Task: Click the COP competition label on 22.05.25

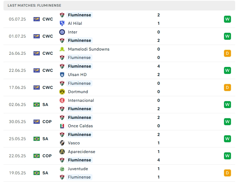Action: (x=47, y=156)
